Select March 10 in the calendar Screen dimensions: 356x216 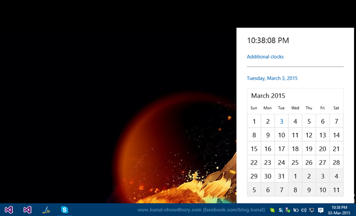281,135
